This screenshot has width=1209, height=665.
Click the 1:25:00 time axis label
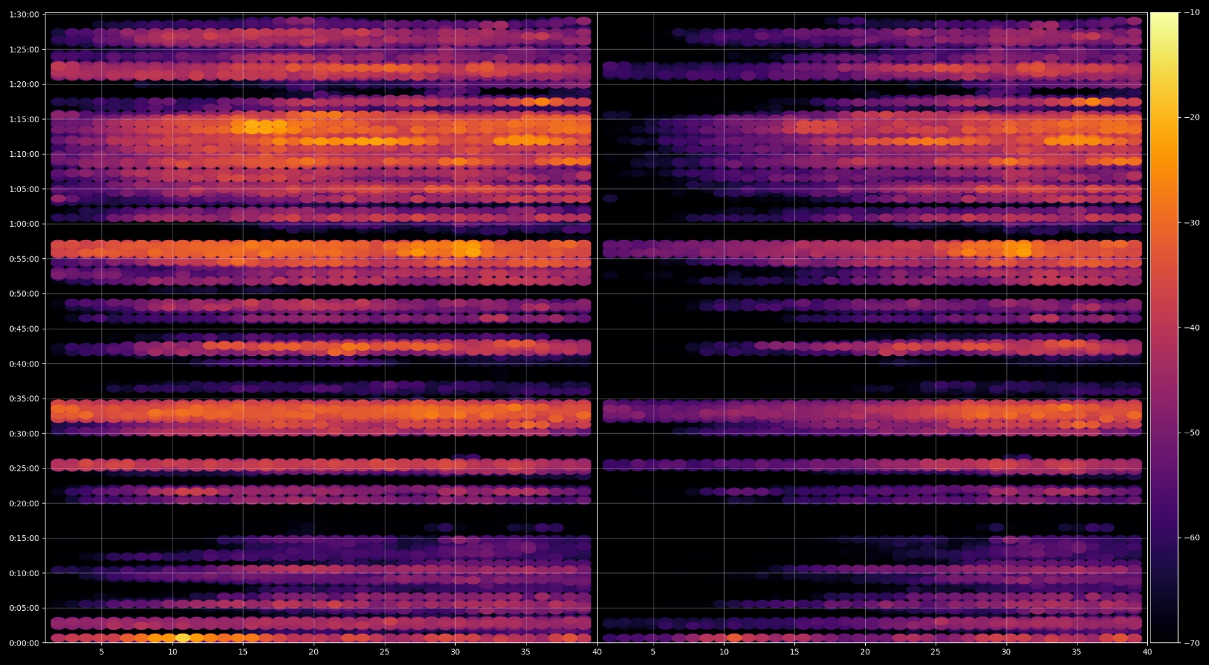(24, 50)
